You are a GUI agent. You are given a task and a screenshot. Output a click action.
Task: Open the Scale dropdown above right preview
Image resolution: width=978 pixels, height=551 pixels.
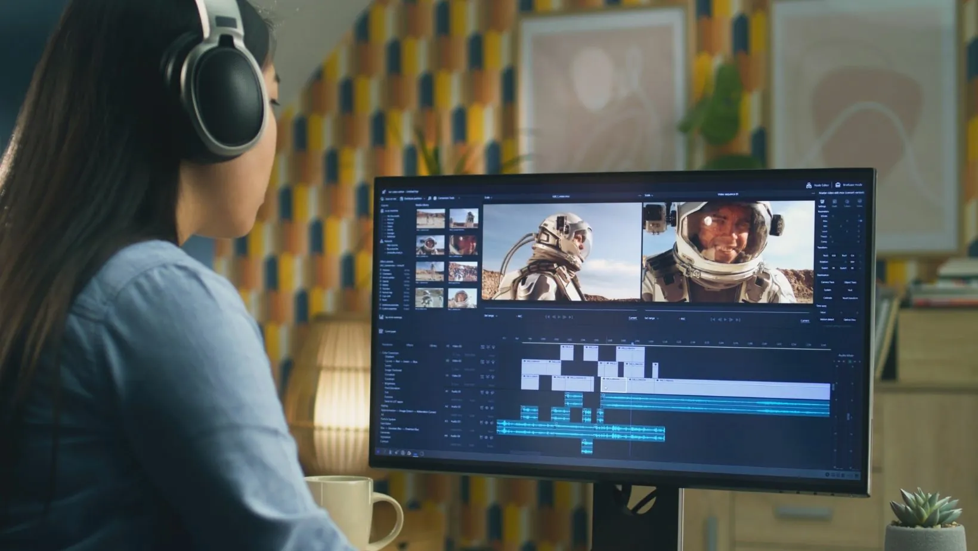pos(649,195)
